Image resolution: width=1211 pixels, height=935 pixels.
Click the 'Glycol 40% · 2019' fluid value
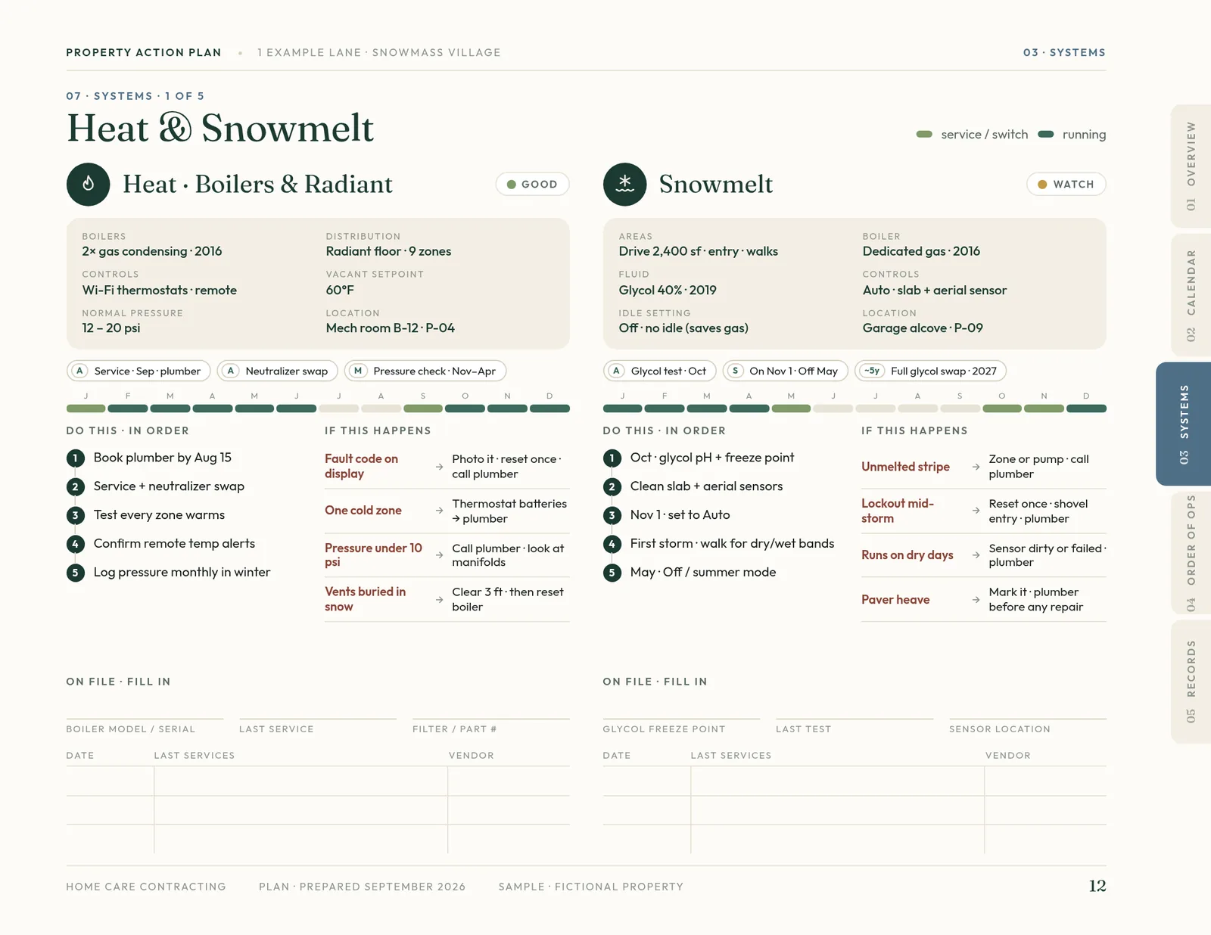668,290
